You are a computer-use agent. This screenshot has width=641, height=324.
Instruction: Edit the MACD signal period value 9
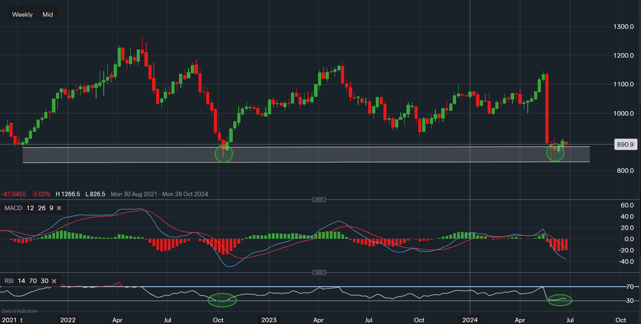[x=51, y=208]
